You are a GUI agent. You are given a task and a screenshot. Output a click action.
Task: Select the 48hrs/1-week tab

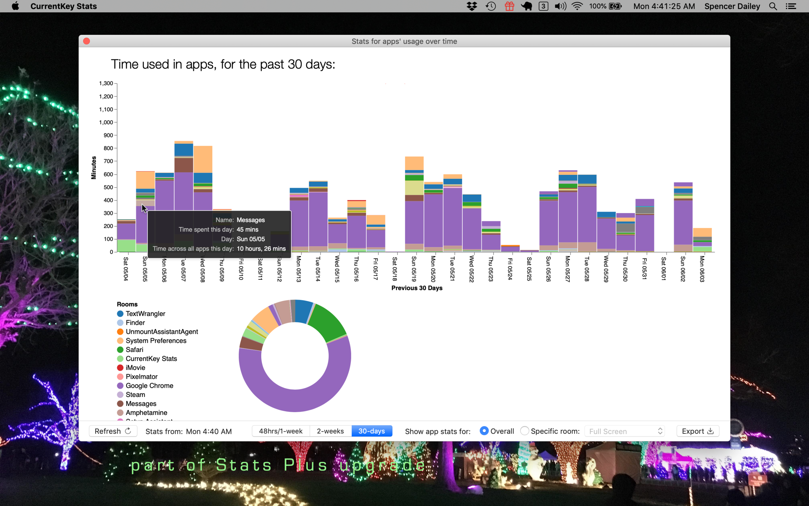coord(281,431)
